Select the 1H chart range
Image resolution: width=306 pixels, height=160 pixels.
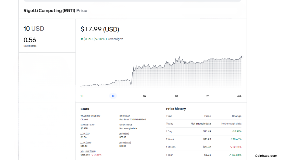click(x=82, y=96)
